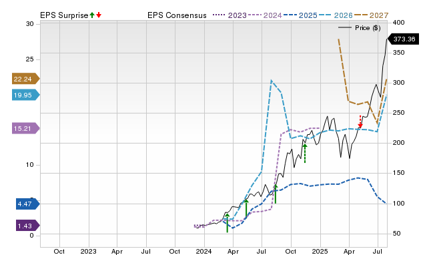Click the dotted green surprise arrow near November 2024
The width and height of the screenshot is (427, 255).
[x=305, y=154]
